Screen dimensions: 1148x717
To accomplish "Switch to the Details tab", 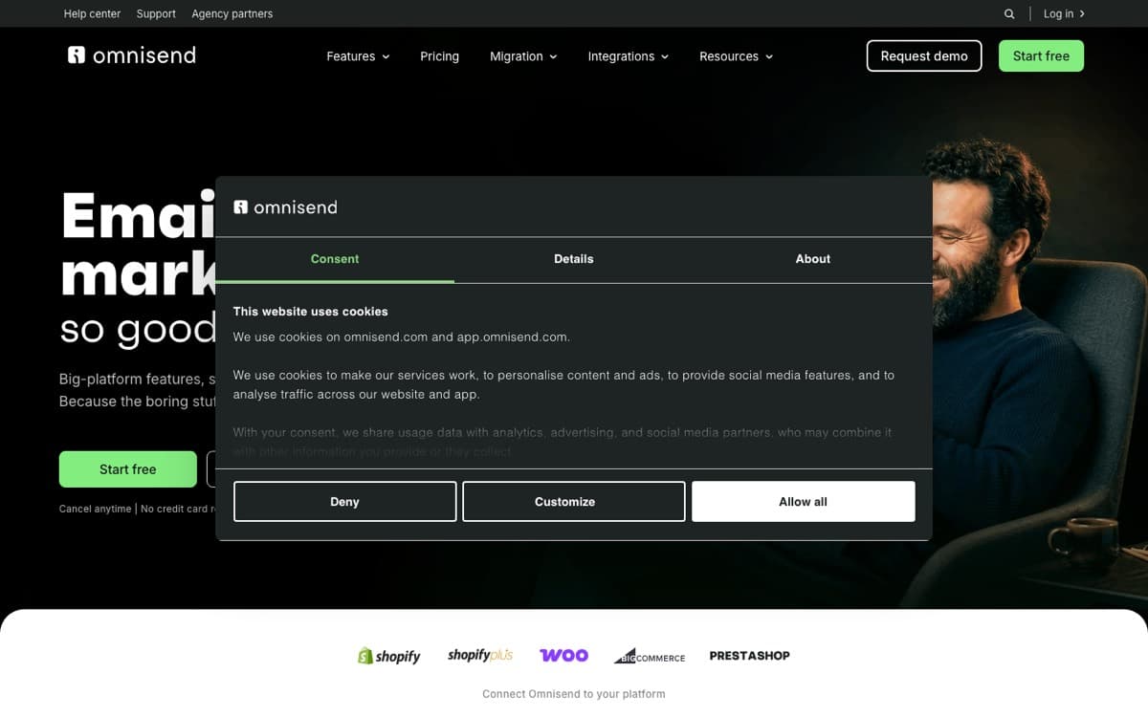I will 574,259.
